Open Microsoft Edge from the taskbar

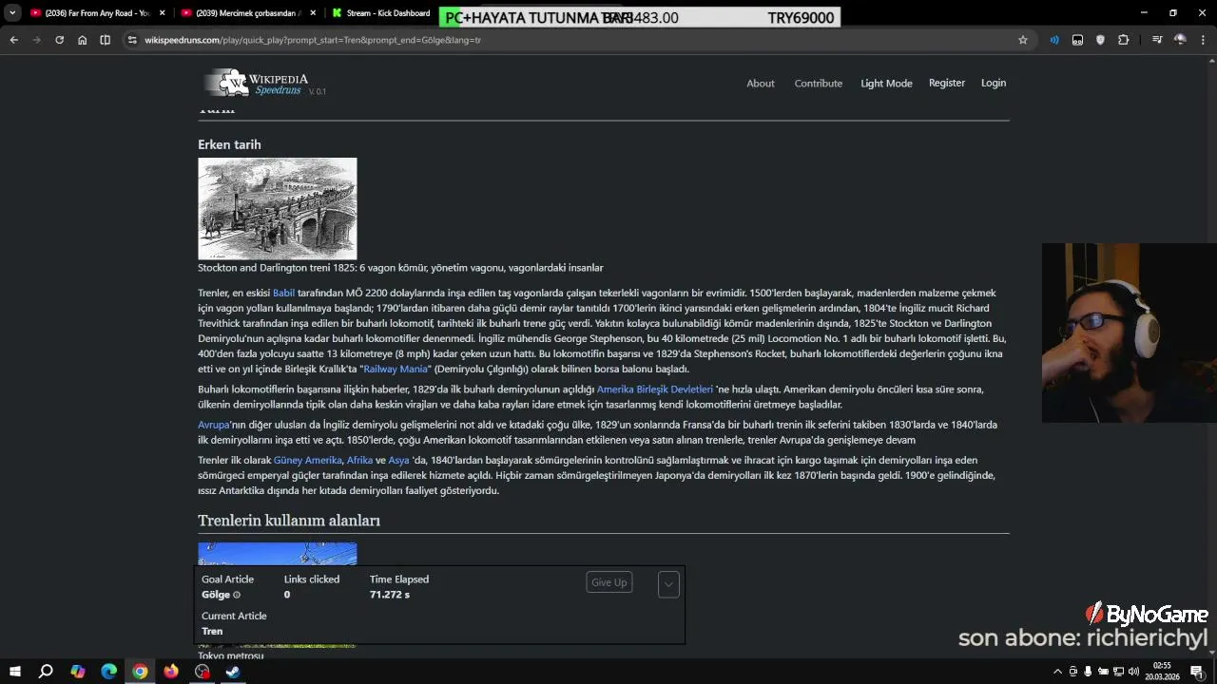(x=109, y=672)
